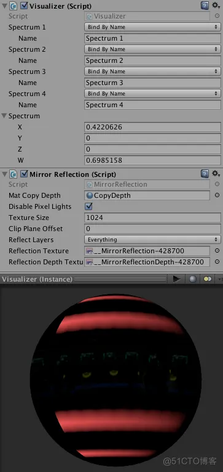
Task: Click the Disable Pixel Lights label
Action: (40, 207)
